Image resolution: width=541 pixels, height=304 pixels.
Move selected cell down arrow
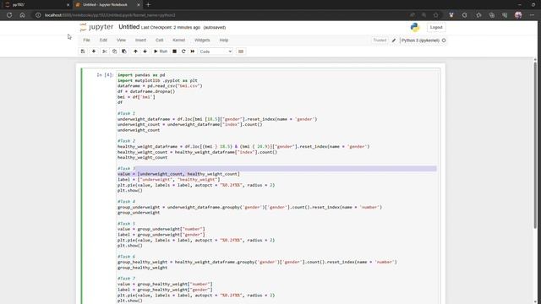[x=145, y=52]
